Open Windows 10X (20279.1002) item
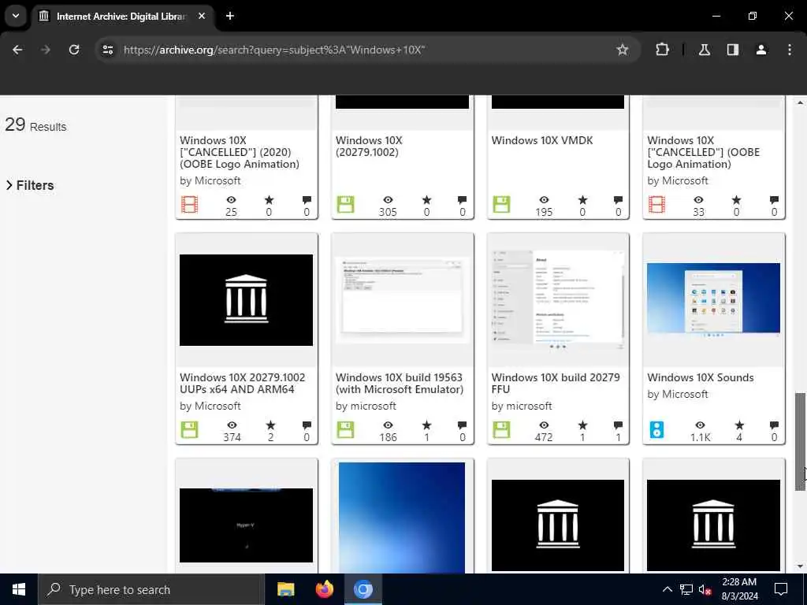 (369, 146)
